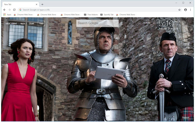Click the Tuesday 25.9.2018 date text

(168, 29)
